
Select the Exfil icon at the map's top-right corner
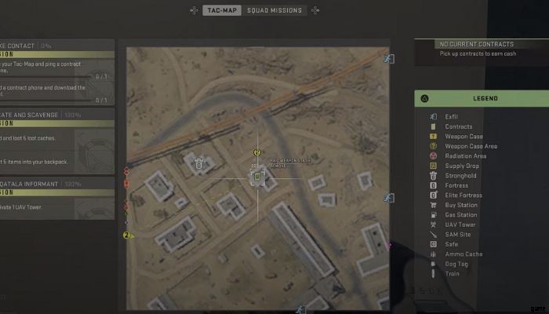point(389,59)
